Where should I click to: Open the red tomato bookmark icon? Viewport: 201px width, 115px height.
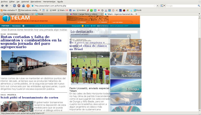[124, 10]
